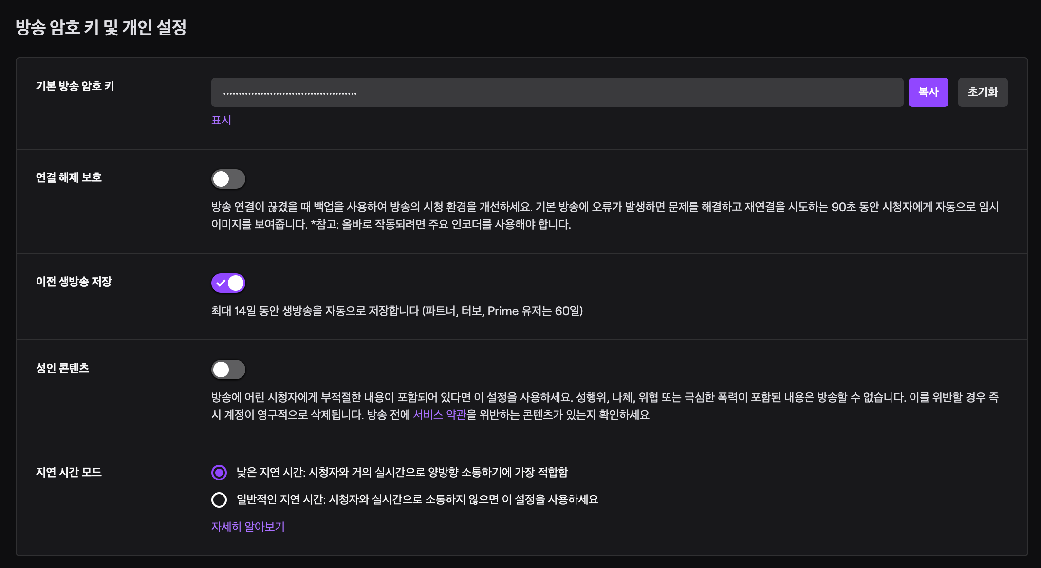Enable the 연결 해제 보호 toggle
Viewport: 1041px width, 568px height.
[x=228, y=179]
